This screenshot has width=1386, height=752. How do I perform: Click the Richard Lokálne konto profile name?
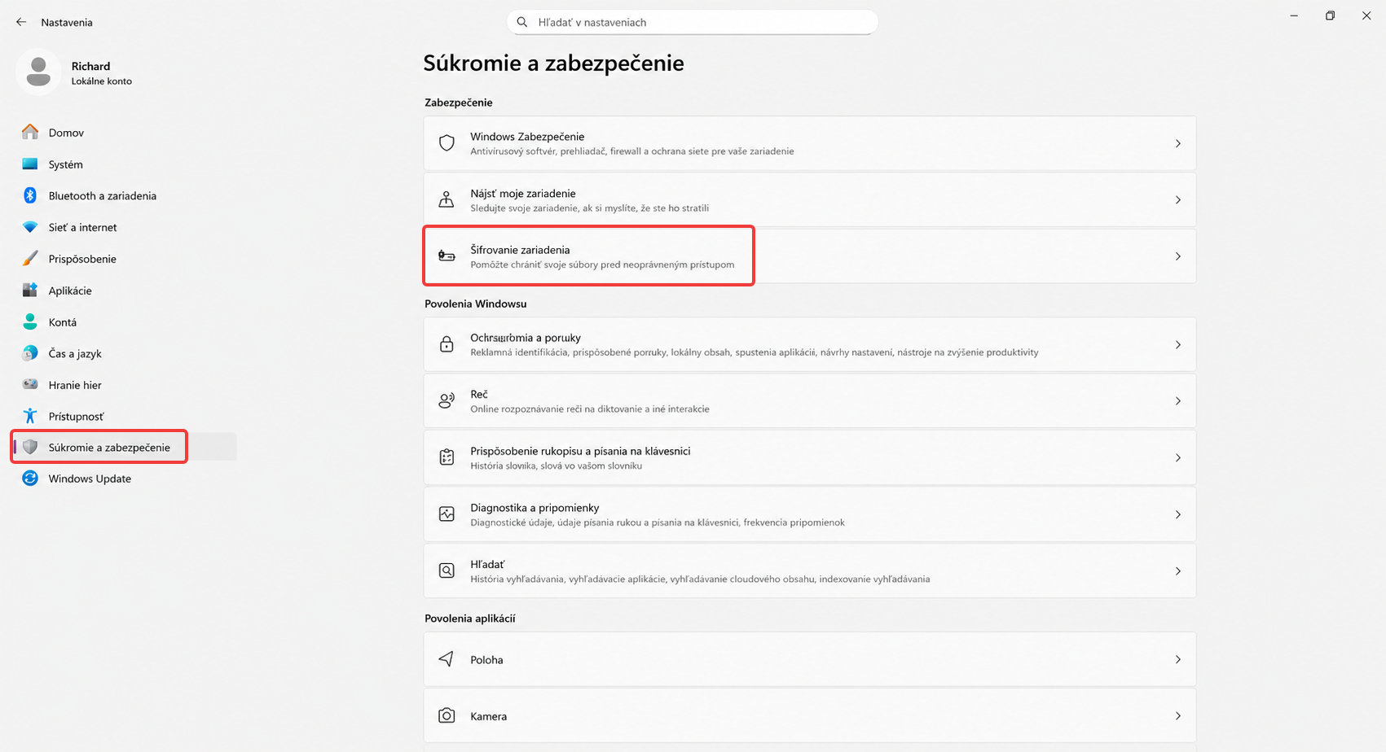click(101, 72)
